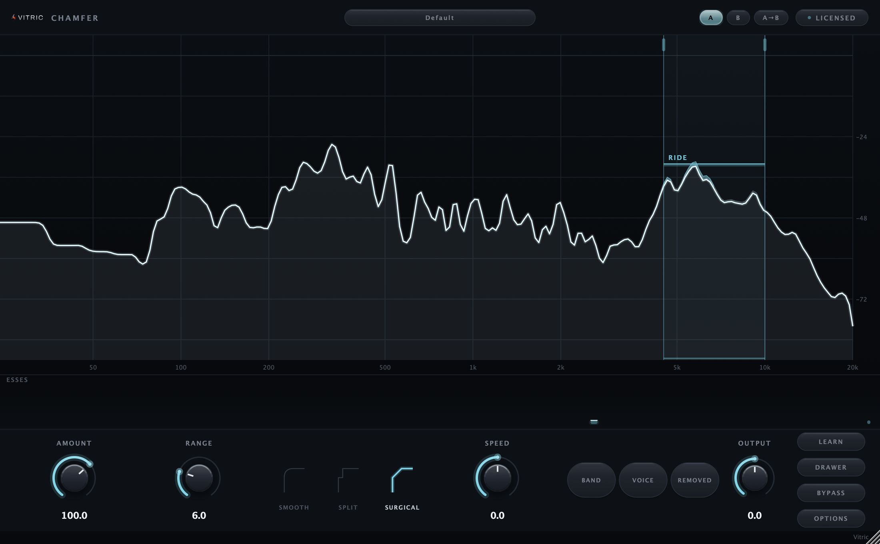The width and height of the screenshot is (880, 544).
Task: Toggle Voice listen mode
Action: point(643,480)
